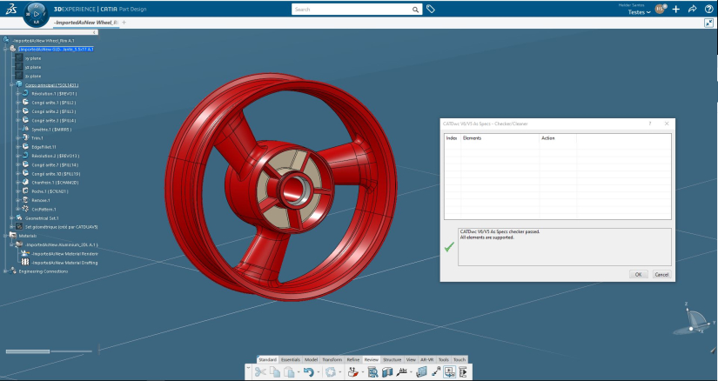Click OK in the Checker/Cleaner dialog

[x=637, y=274]
